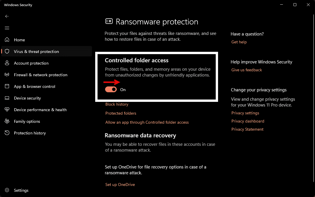Open Block history
Screen dimensions: 315x197
[116, 104]
